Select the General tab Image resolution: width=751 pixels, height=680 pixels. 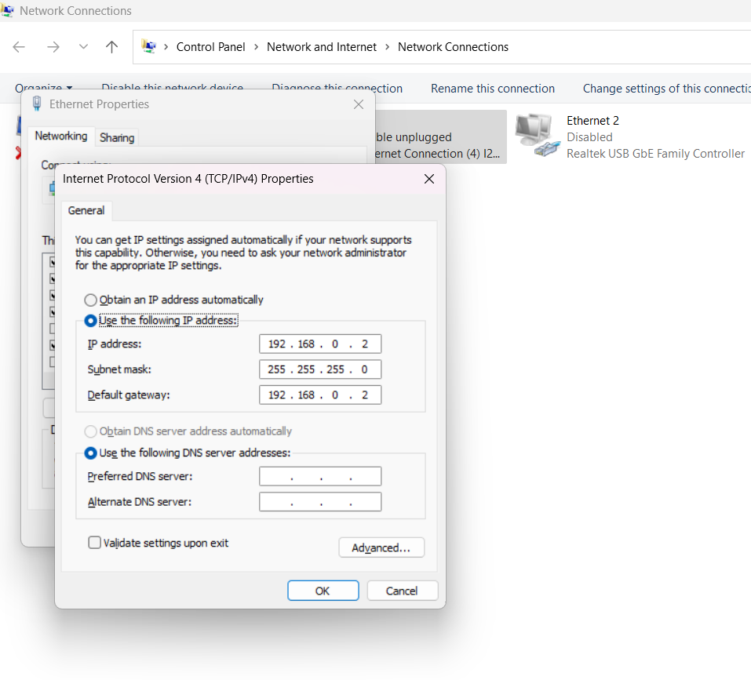[86, 210]
